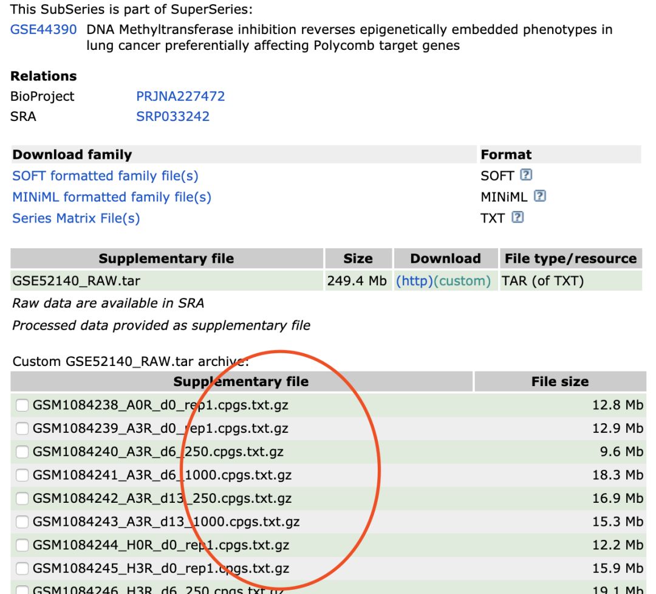Image resolution: width=656 pixels, height=594 pixels.
Task: Tick checkbox for GSM1084241_A3R_d6_1000 file
Action: click(22, 475)
